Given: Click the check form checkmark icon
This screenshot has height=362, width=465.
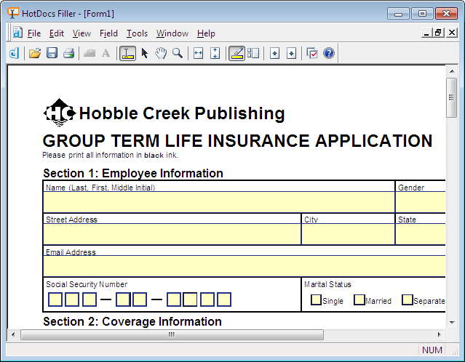Looking at the screenshot, I should click(312, 54).
